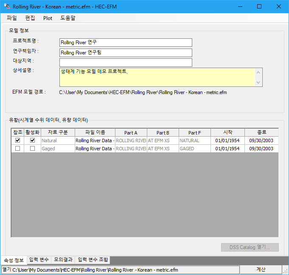Click AT EFM XS cell in Natural row
The height and width of the screenshot is (275, 289).
coord(163,140)
